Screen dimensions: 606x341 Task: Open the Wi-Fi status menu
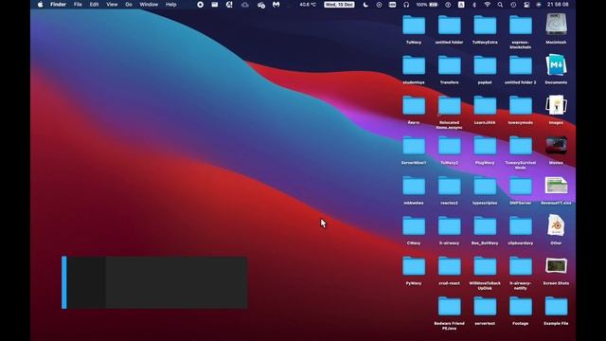(488, 5)
